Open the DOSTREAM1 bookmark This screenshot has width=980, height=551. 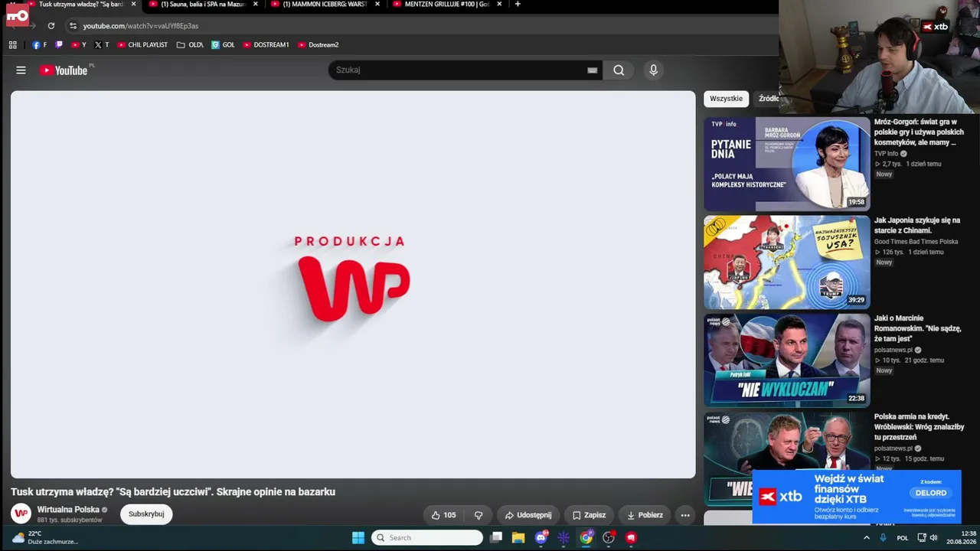coord(266,45)
